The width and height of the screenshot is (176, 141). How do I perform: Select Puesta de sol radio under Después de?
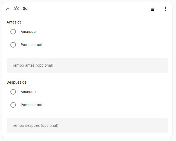pos(13,105)
